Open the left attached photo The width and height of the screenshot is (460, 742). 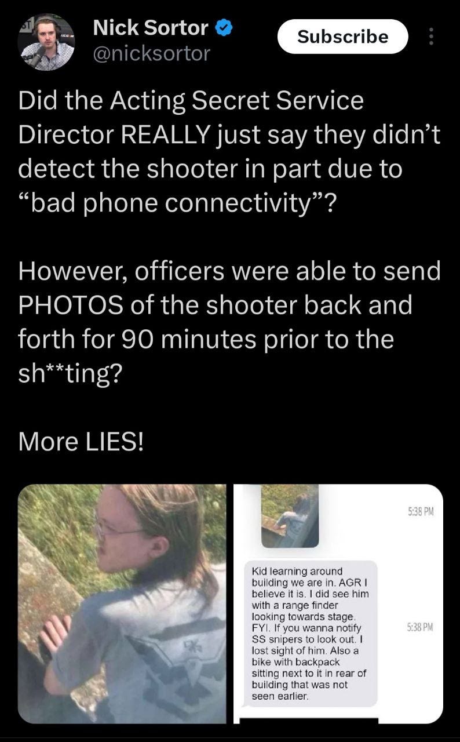pyautogui.click(x=122, y=603)
